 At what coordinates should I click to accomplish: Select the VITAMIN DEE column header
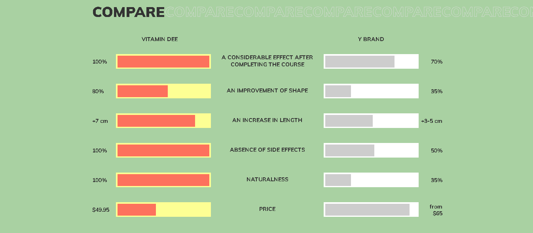[159, 39]
